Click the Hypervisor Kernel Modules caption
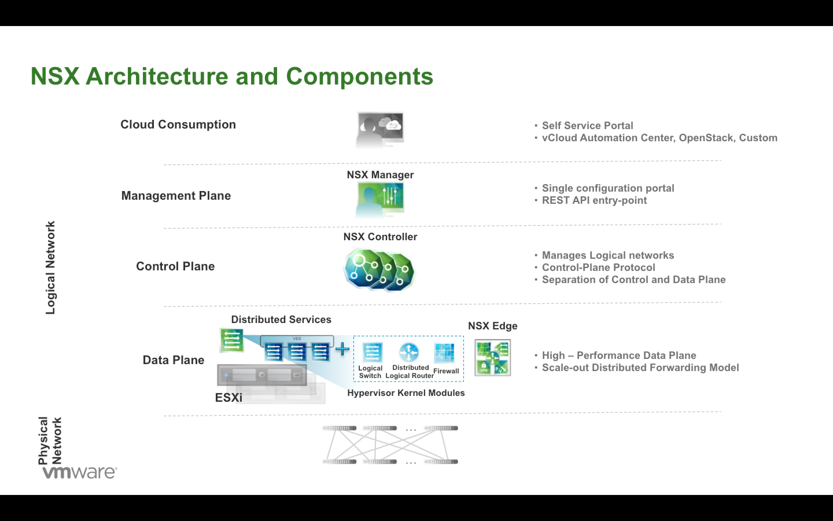The image size is (833, 521). [x=406, y=393]
